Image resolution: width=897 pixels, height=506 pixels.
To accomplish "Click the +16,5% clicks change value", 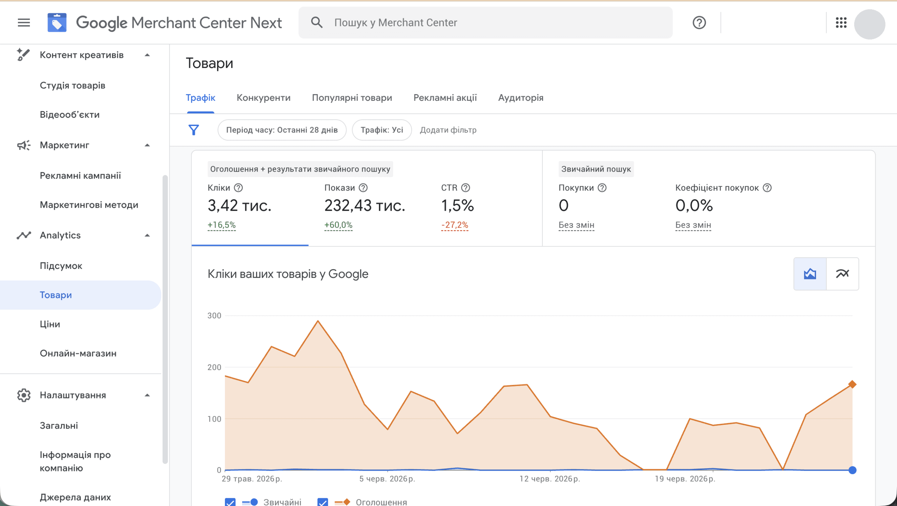I will pyautogui.click(x=221, y=225).
